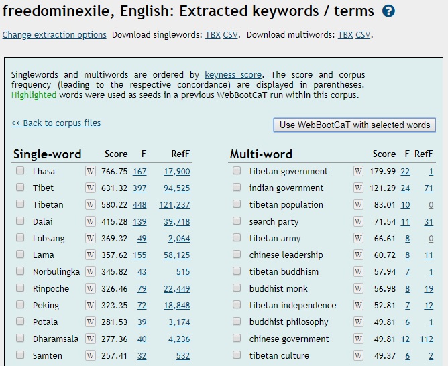Click the W icon beside Norbulingka
Image resolution: width=448 pixels, height=366 pixels.
(91, 271)
